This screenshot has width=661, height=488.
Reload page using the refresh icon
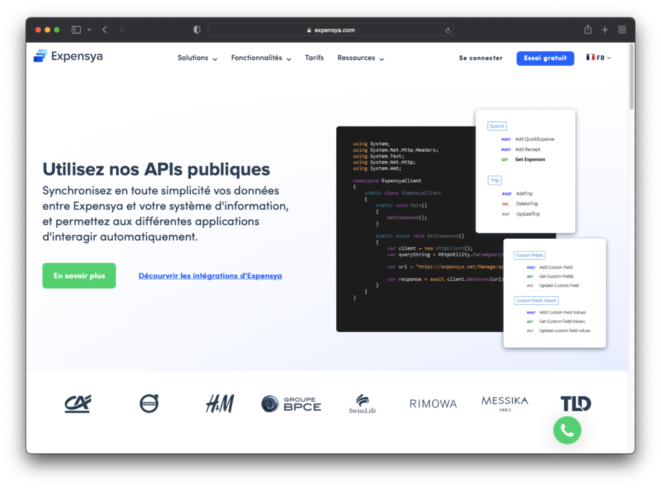click(x=448, y=30)
